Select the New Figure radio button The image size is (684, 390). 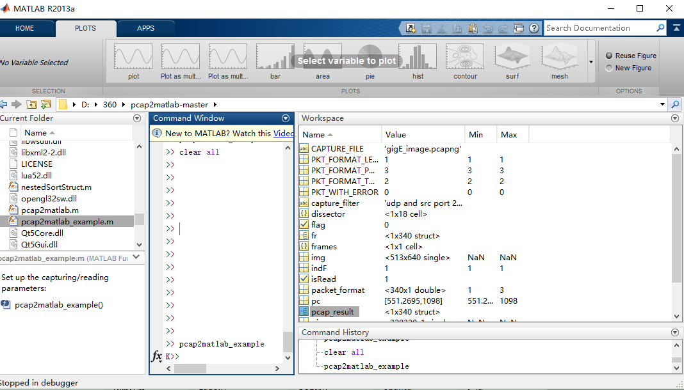[x=609, y=68]
